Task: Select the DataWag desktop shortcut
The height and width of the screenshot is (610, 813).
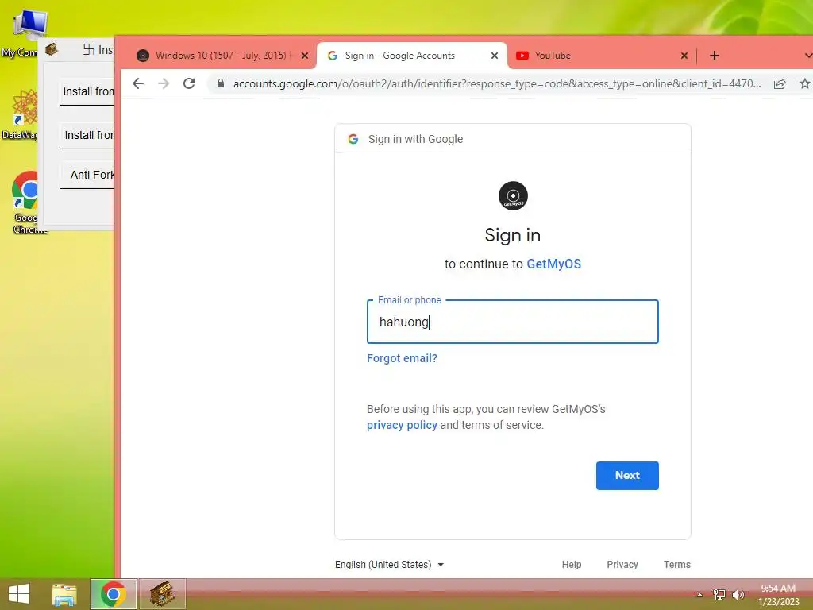Action: (21, 114)
